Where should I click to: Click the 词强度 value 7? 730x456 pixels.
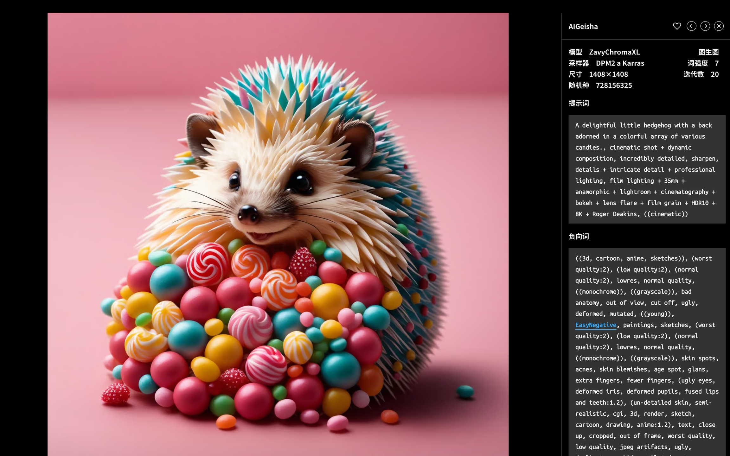717,63
